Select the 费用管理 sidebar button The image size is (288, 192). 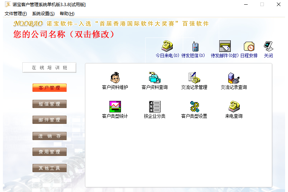(x=49, y=152)
